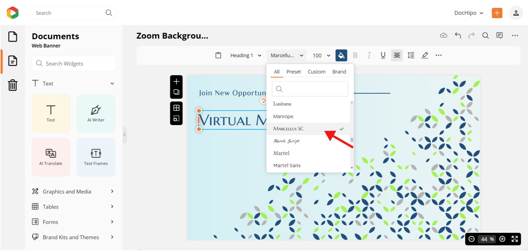528x251 pixels.
Task: Switch to the Preset fonts tab
Action: [293, 72]
